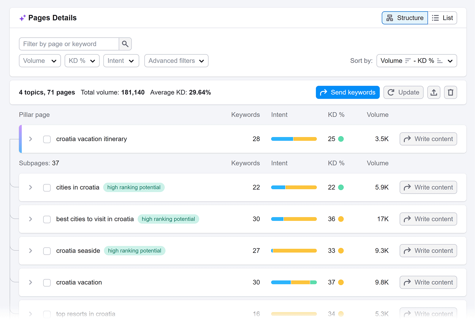Click the sparkle icon beside Pages Details
The width and height of the screenshot is (475, 325).
[x=23, y=18]
